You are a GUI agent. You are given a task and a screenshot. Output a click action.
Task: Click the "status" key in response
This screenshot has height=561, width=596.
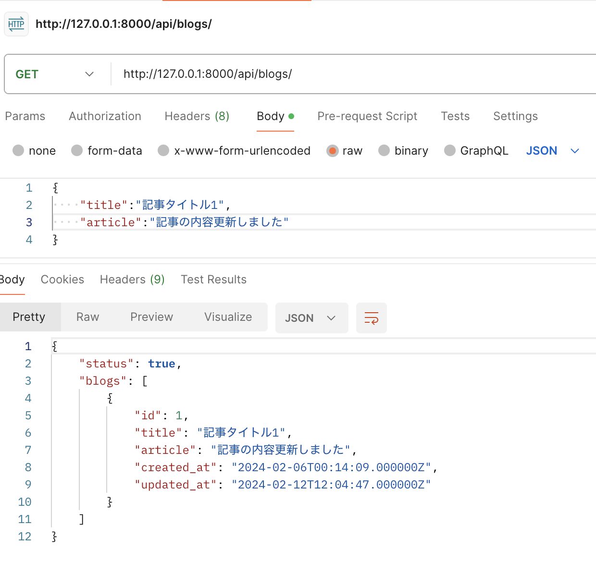click(x=106, y=364)
